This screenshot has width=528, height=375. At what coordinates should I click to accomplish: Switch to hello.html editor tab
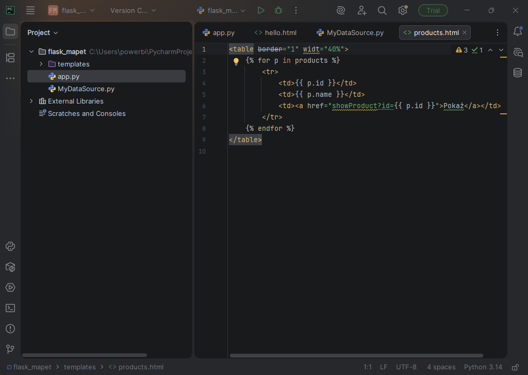pyautogui.click(x=275, y=32)
